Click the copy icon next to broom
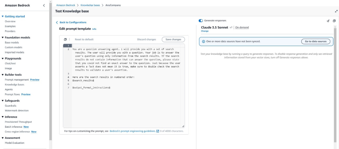 tap(334, 21)
